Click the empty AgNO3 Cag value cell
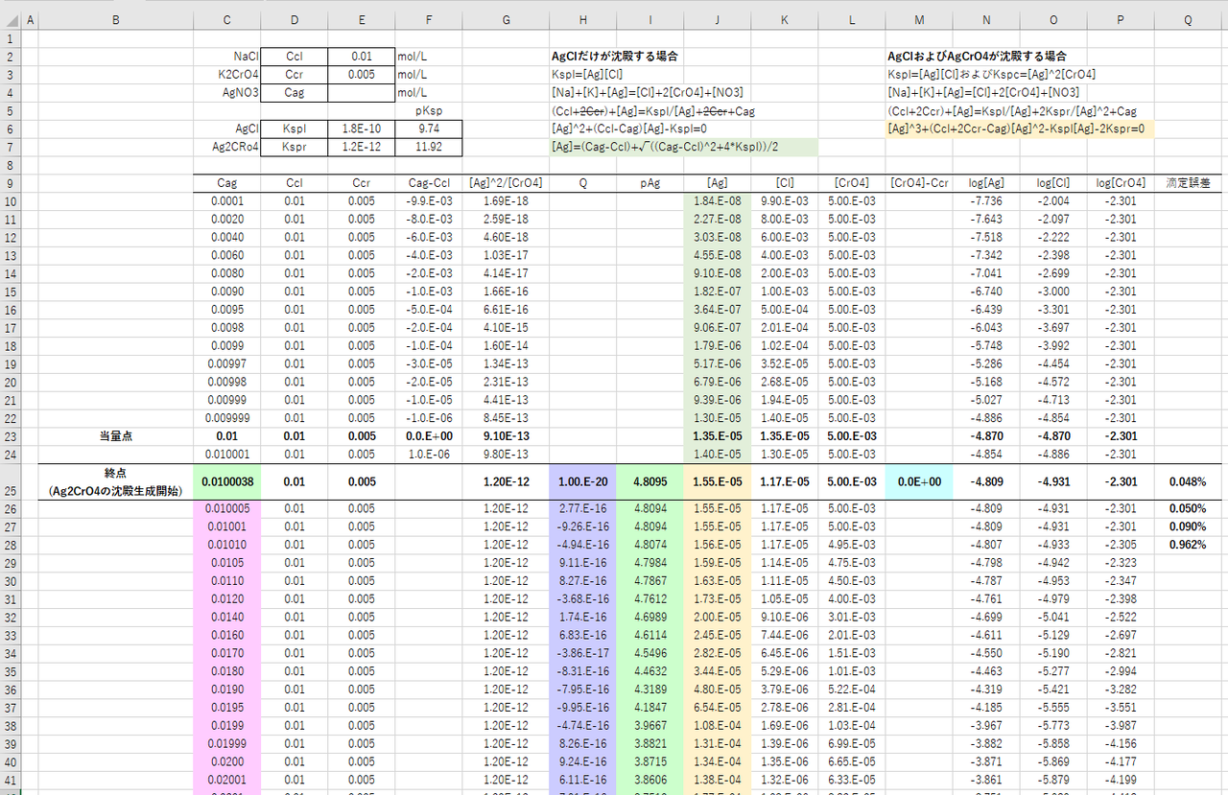1228x795 pixels. [361, 93]
